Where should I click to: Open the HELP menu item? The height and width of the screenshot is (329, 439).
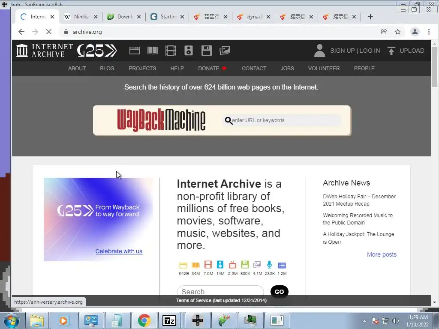pyautogui.click(x=177, y=69)
